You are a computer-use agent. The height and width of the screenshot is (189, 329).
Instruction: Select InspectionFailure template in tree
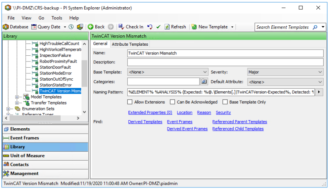(55, 55)
